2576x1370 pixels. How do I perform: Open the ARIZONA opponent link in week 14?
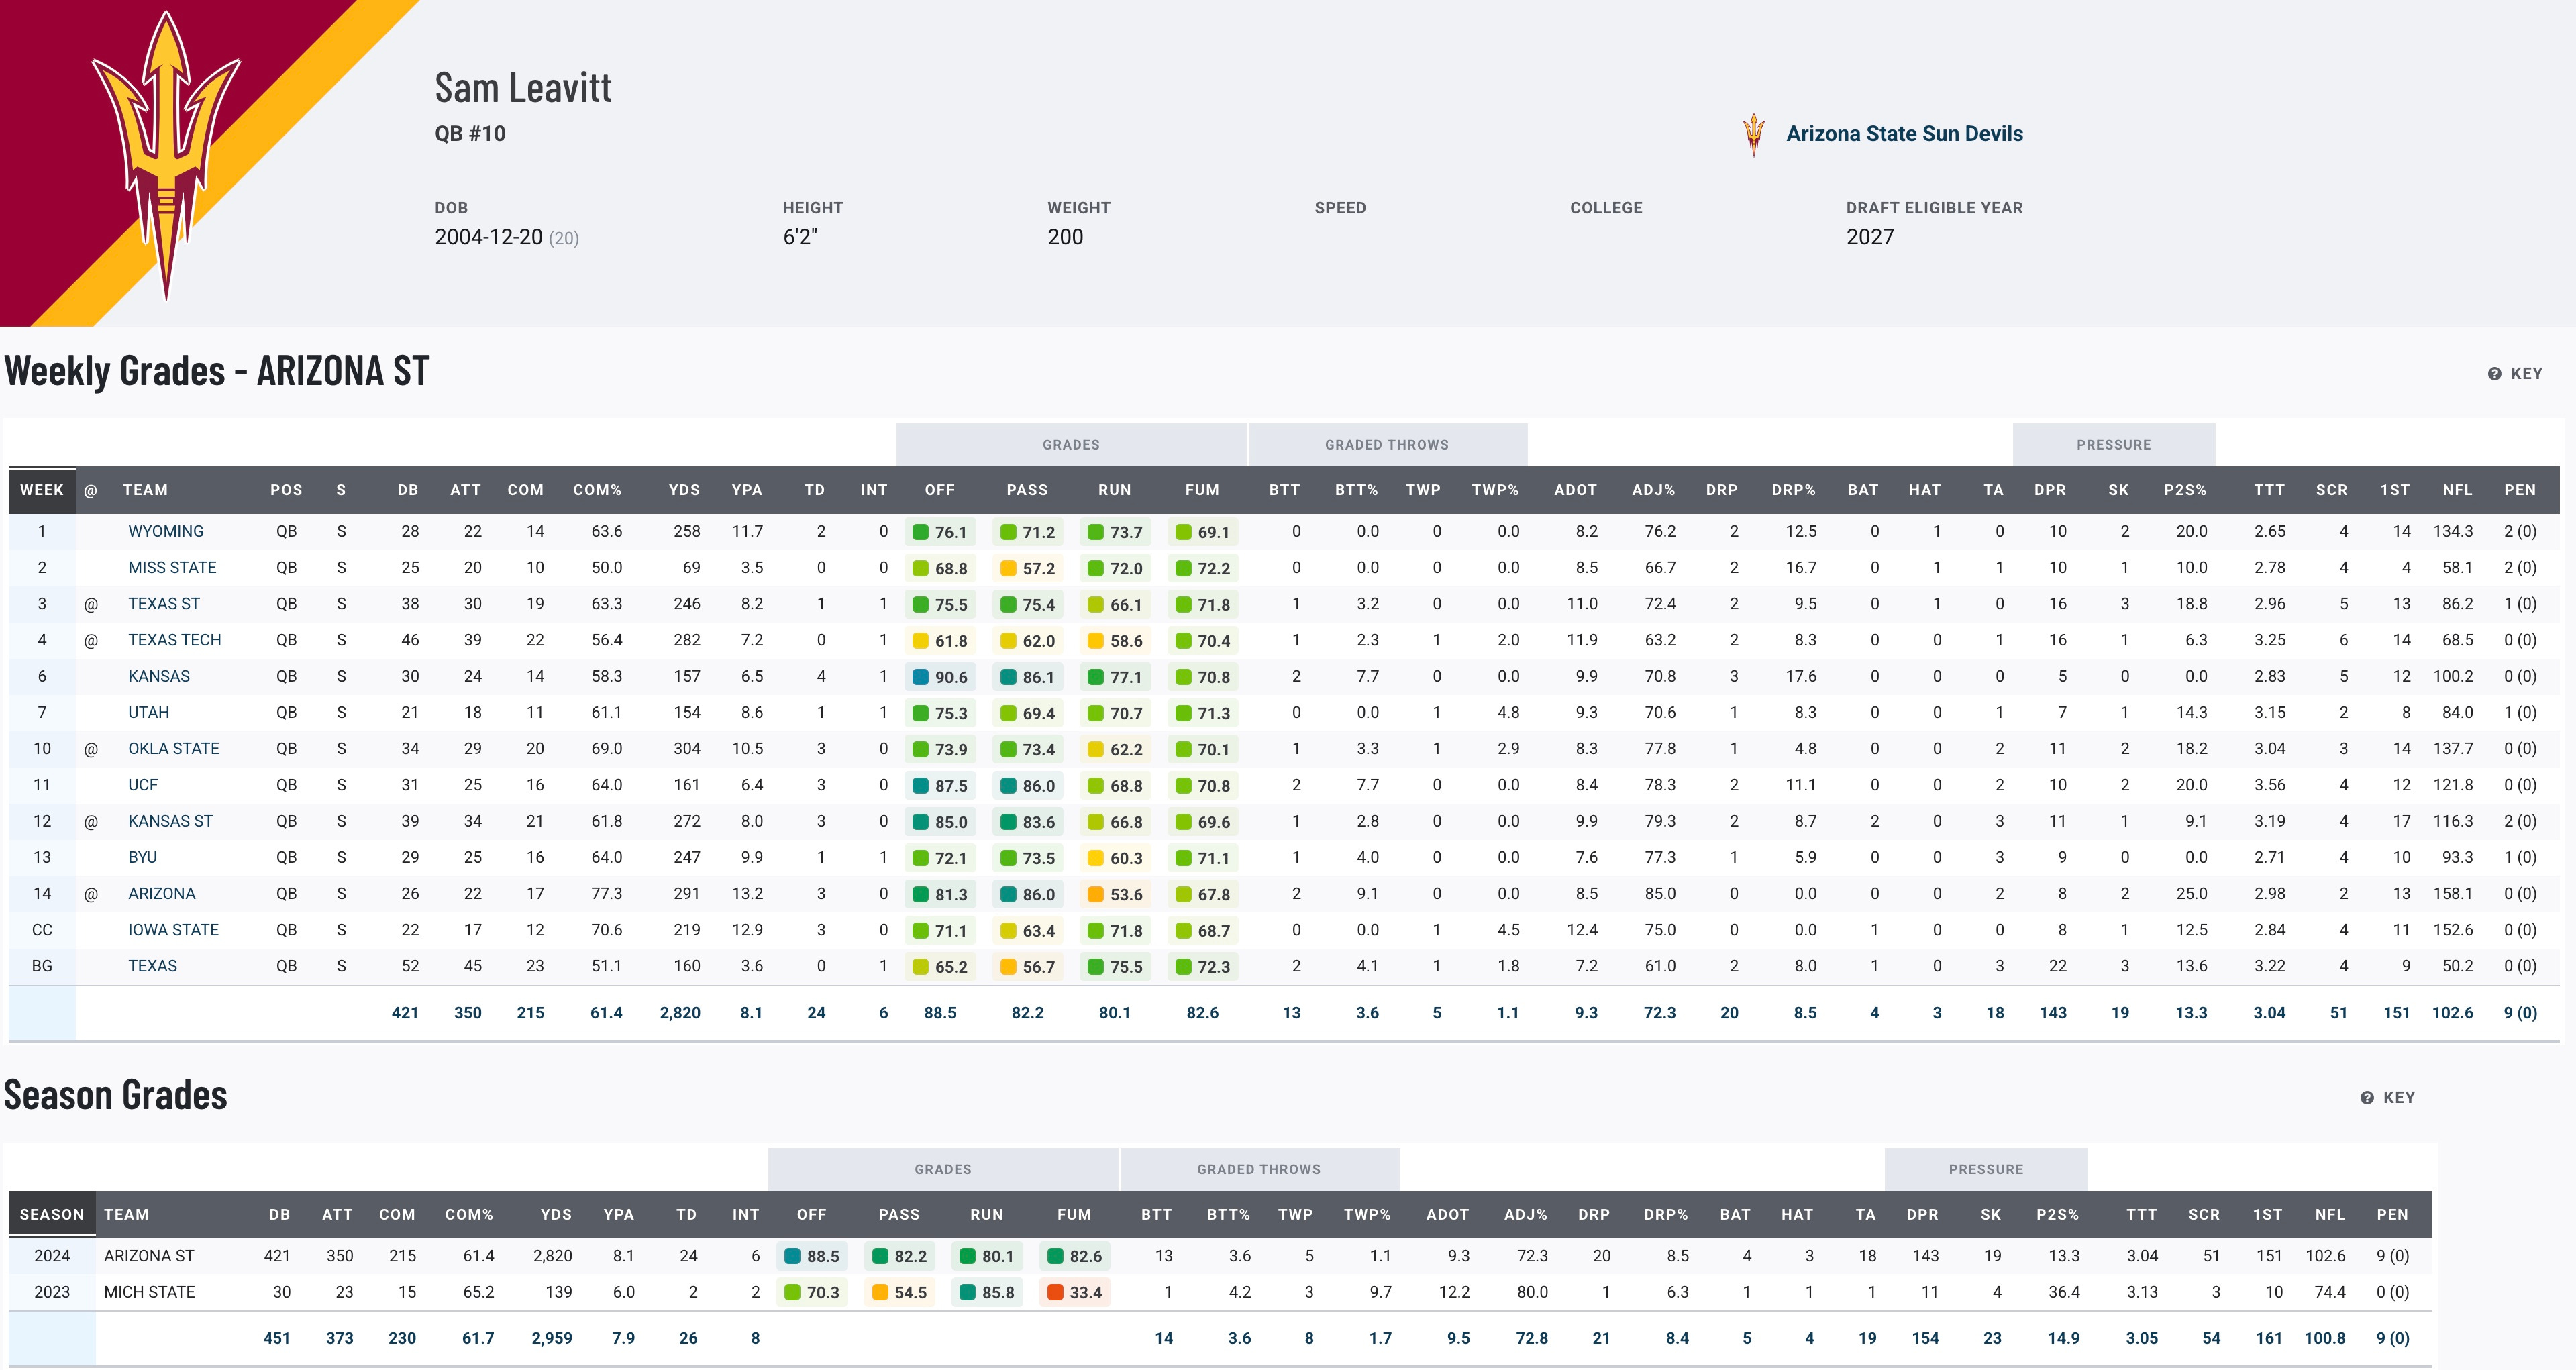point(161,893)
